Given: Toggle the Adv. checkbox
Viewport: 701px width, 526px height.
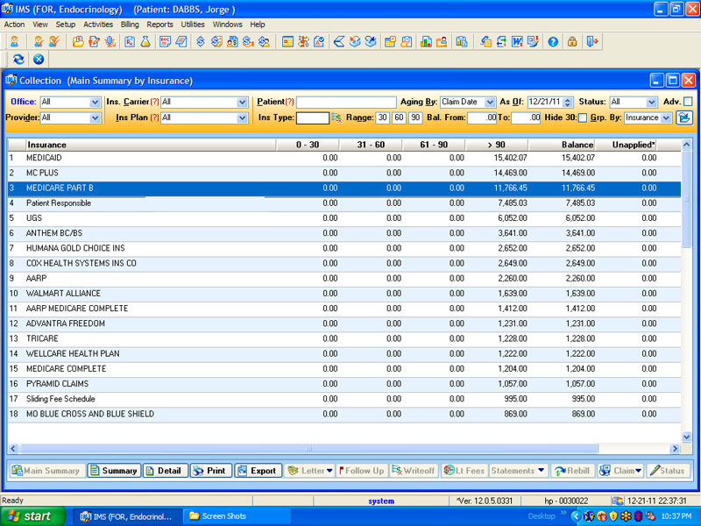Looking at the screenshot, I should point(688,102).
